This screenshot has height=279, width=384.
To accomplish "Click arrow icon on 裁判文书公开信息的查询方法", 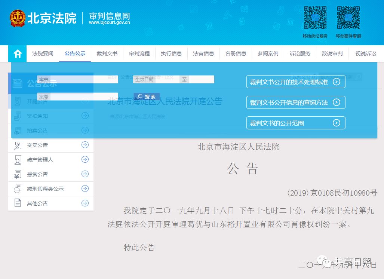I will 337,102.
